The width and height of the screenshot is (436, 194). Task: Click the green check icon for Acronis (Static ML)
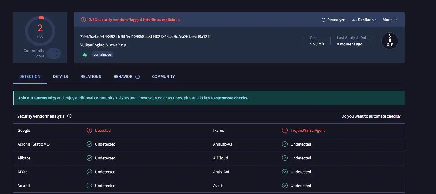(89, 144)
